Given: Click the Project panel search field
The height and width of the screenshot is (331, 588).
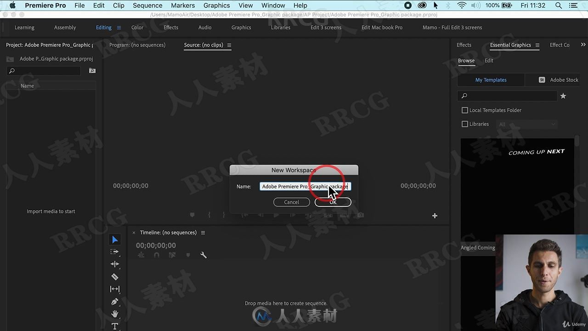Looking at the screenshot, I should [44, 71].
